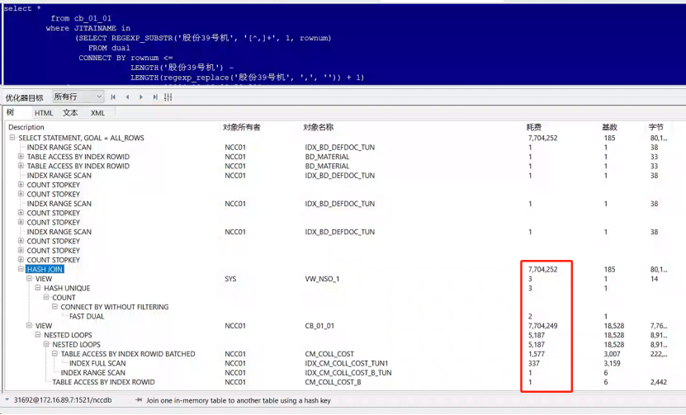Viewport: 686px width, 415px height.
Task: Collapse CONNECT BY WITHOUT FILTERING node
Action: tap(54, 307)
